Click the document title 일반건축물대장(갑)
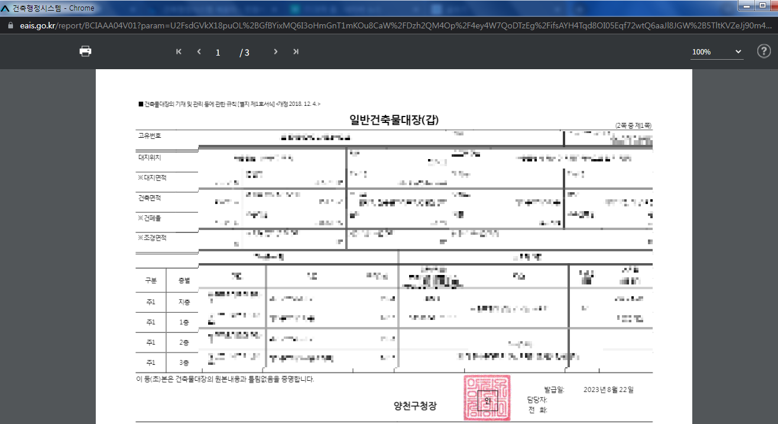 point(394,121)
